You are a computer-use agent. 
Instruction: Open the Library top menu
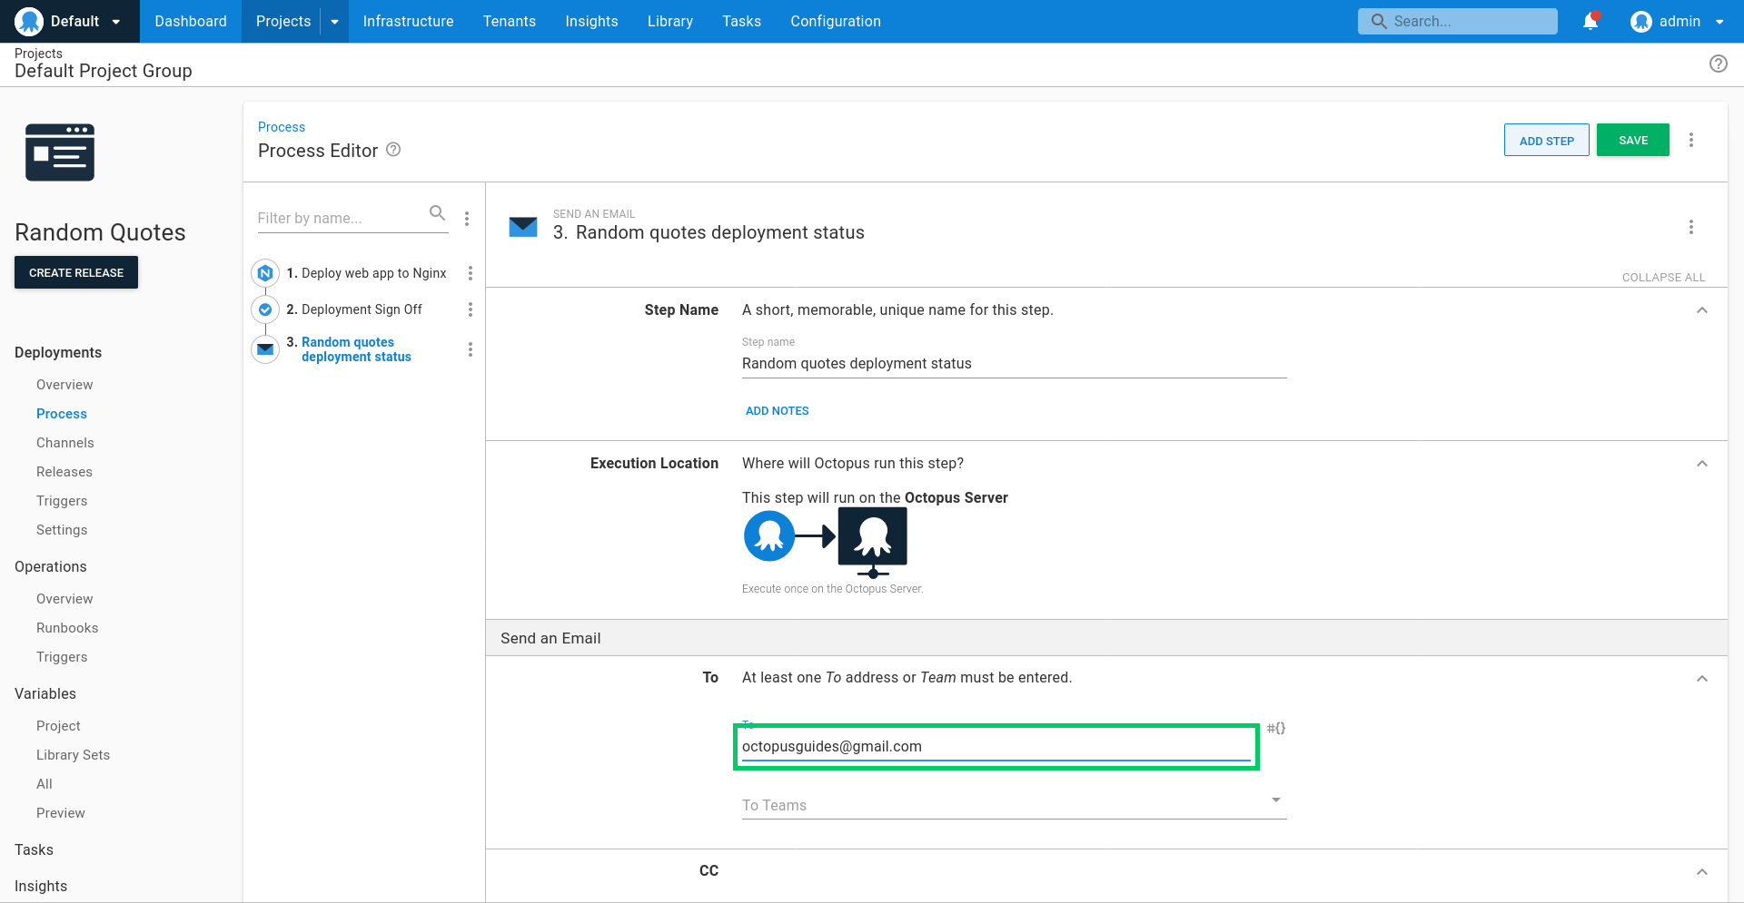pos(670,21)
